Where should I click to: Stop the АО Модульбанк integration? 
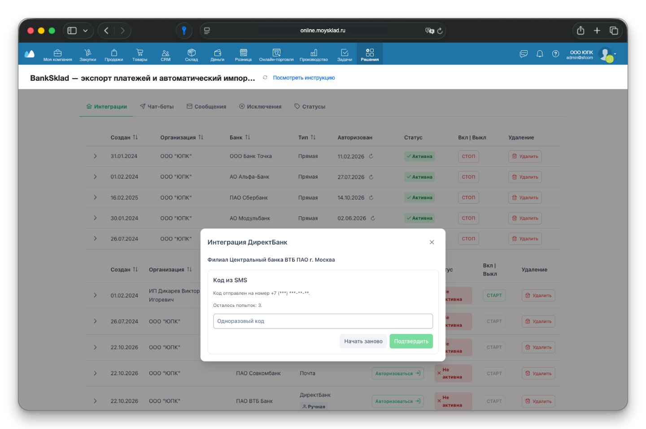click(x=468, y=218)
